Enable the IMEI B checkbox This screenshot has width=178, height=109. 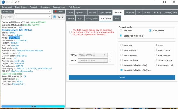pyautogui.click(x=110, y=60)
